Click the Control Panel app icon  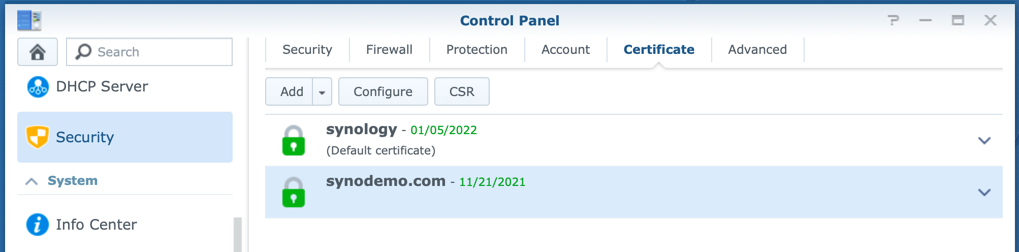[x=29, y=20]
